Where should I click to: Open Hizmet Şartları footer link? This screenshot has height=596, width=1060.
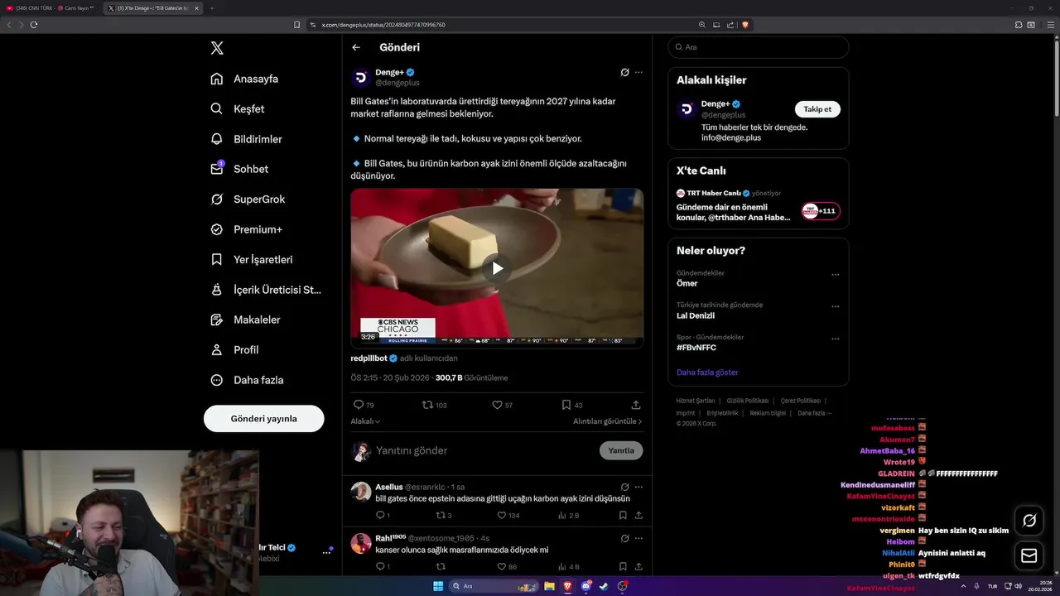(x=695, y=401)
